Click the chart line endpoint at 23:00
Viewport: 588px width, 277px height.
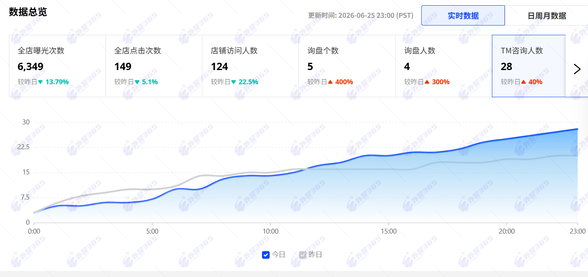577,129
